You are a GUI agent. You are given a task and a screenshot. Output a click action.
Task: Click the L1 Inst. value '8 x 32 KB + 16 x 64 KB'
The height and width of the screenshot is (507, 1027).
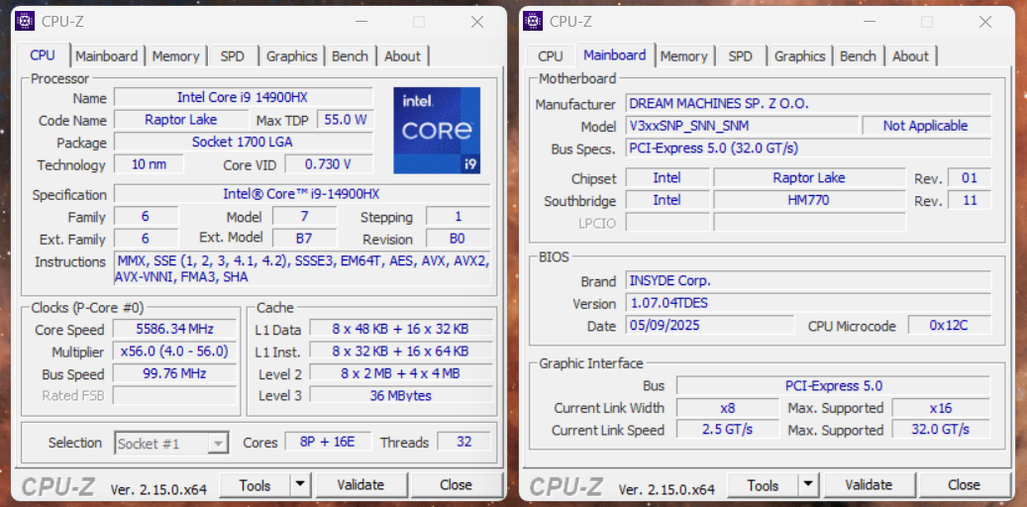401,352
